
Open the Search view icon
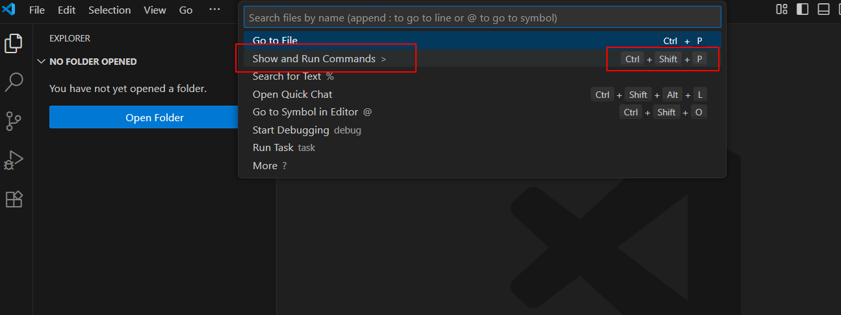point(14,82)
